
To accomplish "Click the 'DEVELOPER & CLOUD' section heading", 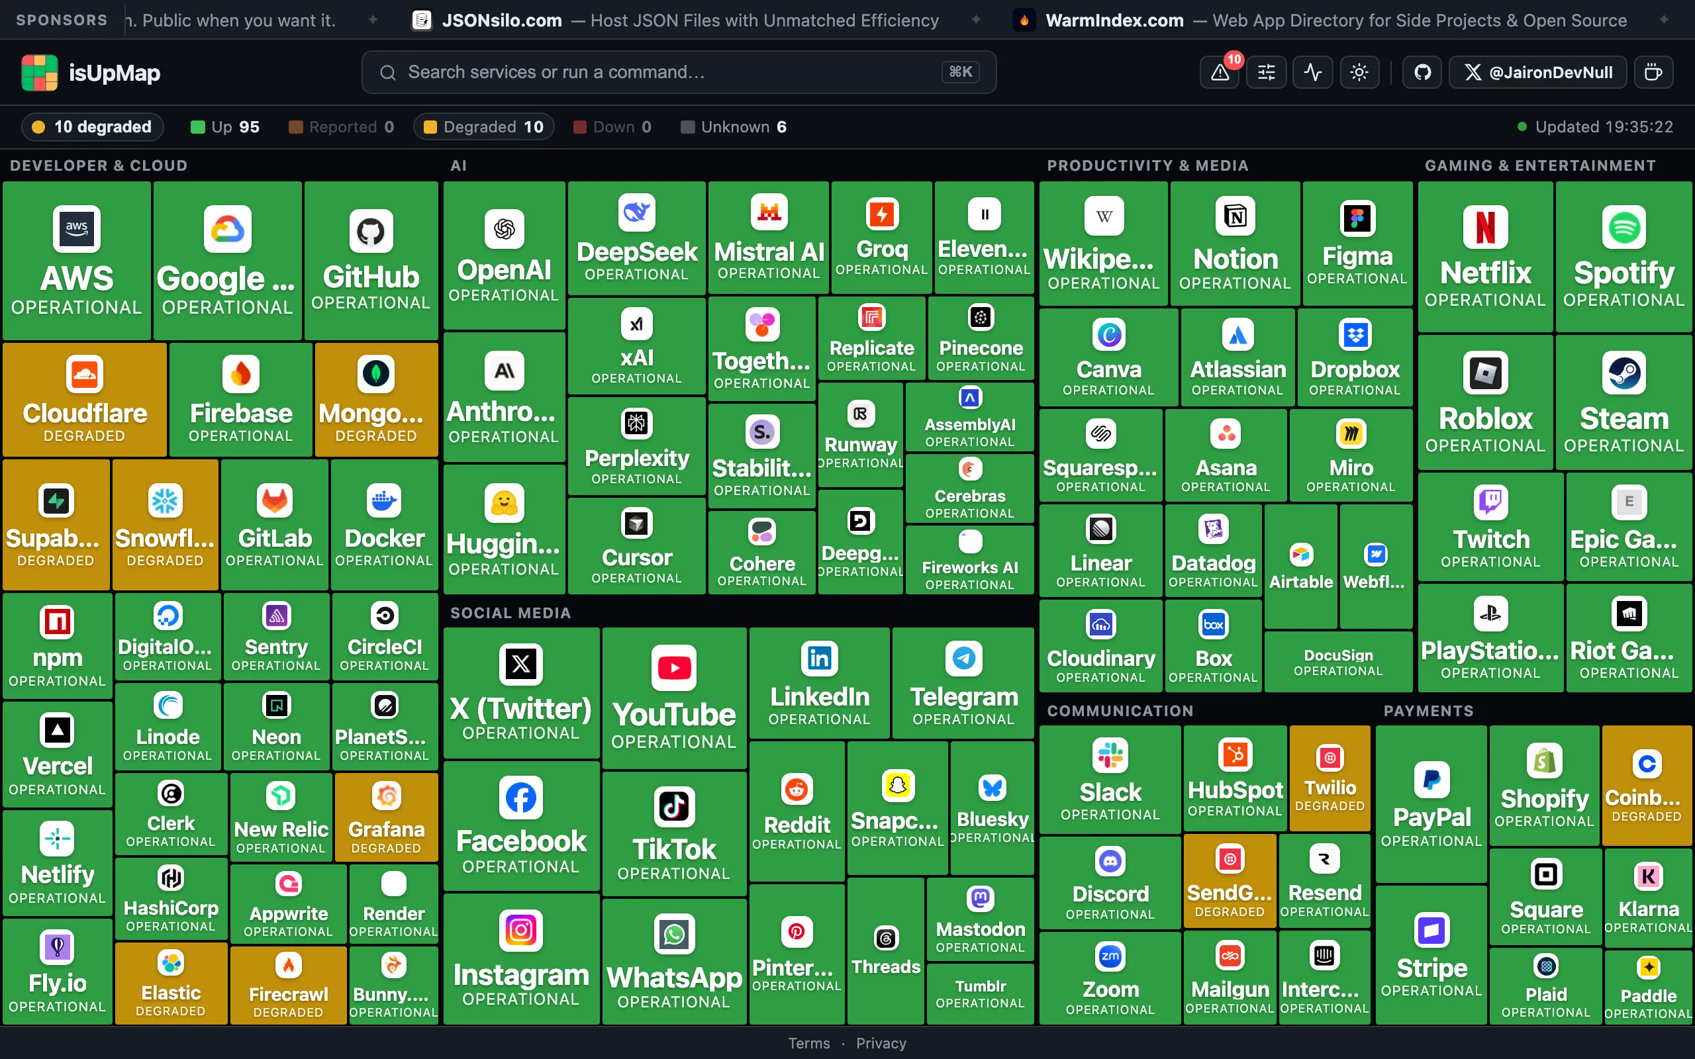I will (99, 166).
